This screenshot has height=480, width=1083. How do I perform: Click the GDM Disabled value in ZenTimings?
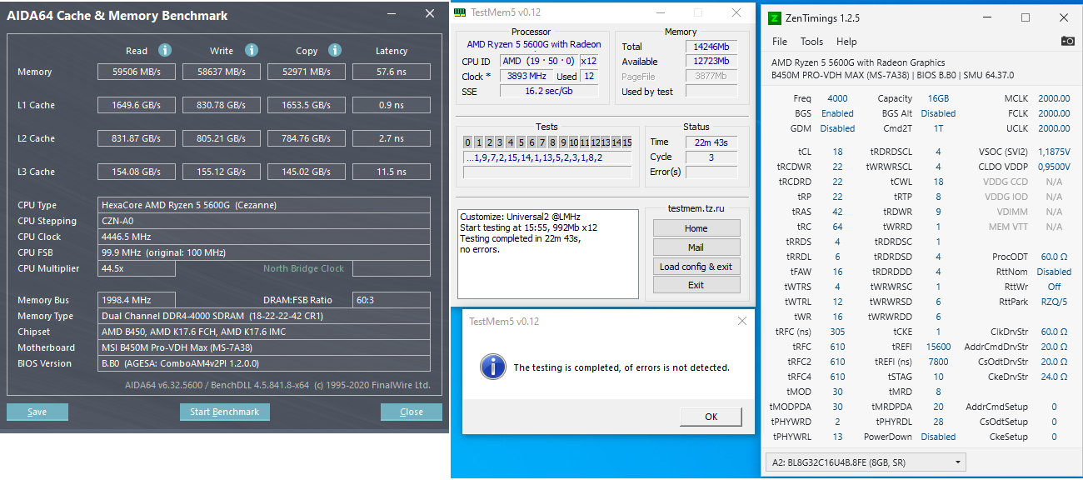837,128
